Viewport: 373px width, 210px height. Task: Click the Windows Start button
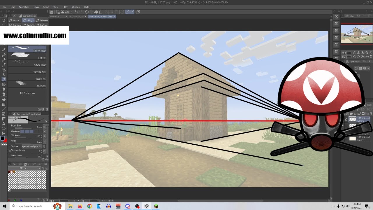(5, 206)
